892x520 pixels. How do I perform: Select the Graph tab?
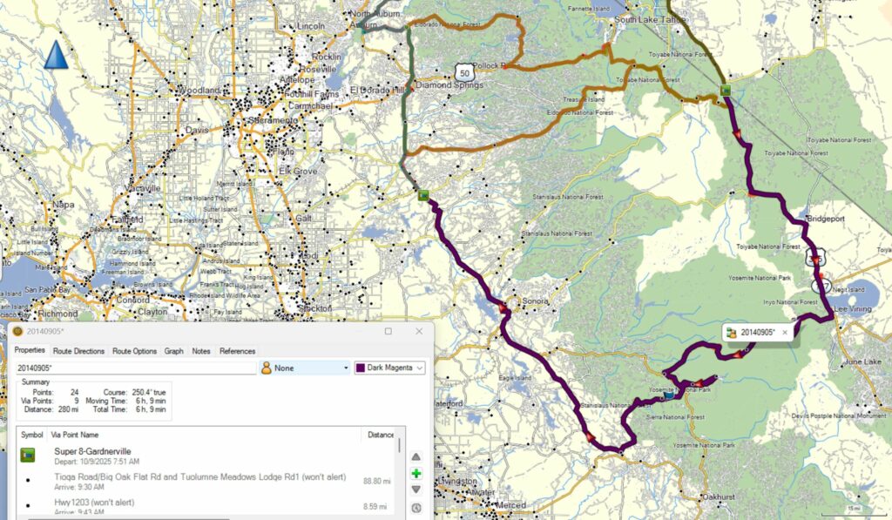tap(174, 351)
